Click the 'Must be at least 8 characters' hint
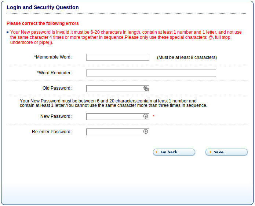This screenshot has height=206, width=255. coord(187,57)
